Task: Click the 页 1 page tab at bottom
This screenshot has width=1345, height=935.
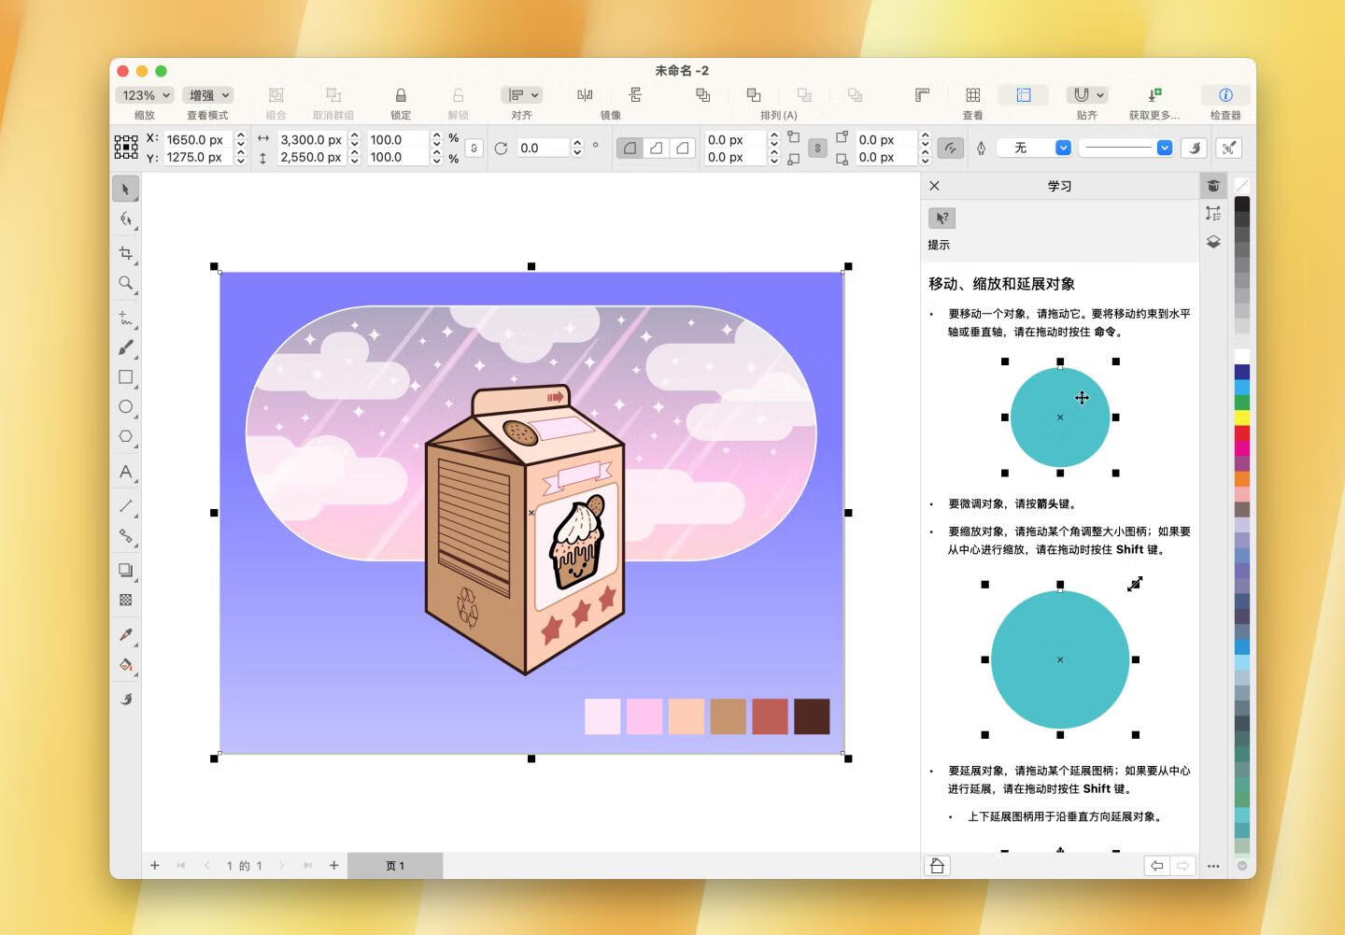Action: coord(395,865)
